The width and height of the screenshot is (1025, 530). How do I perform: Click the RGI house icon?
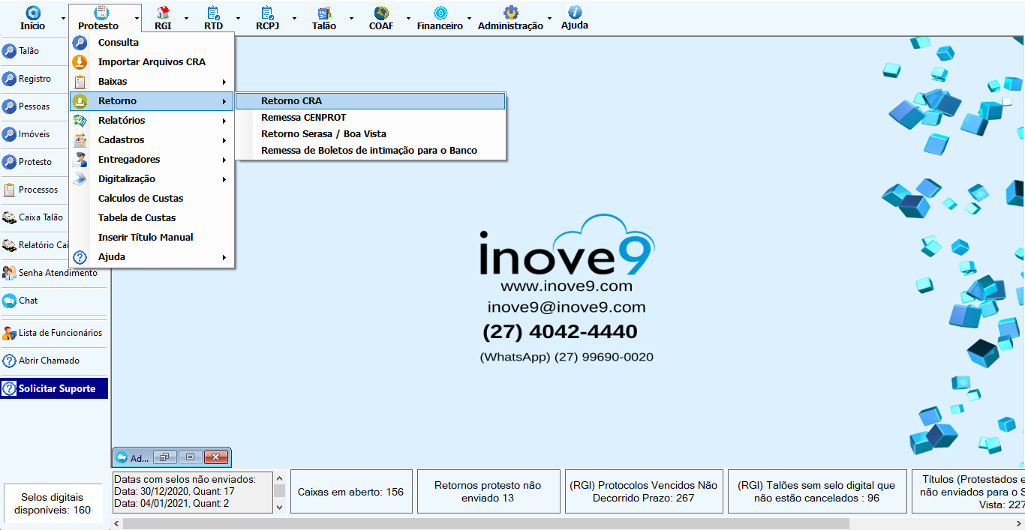163,13
